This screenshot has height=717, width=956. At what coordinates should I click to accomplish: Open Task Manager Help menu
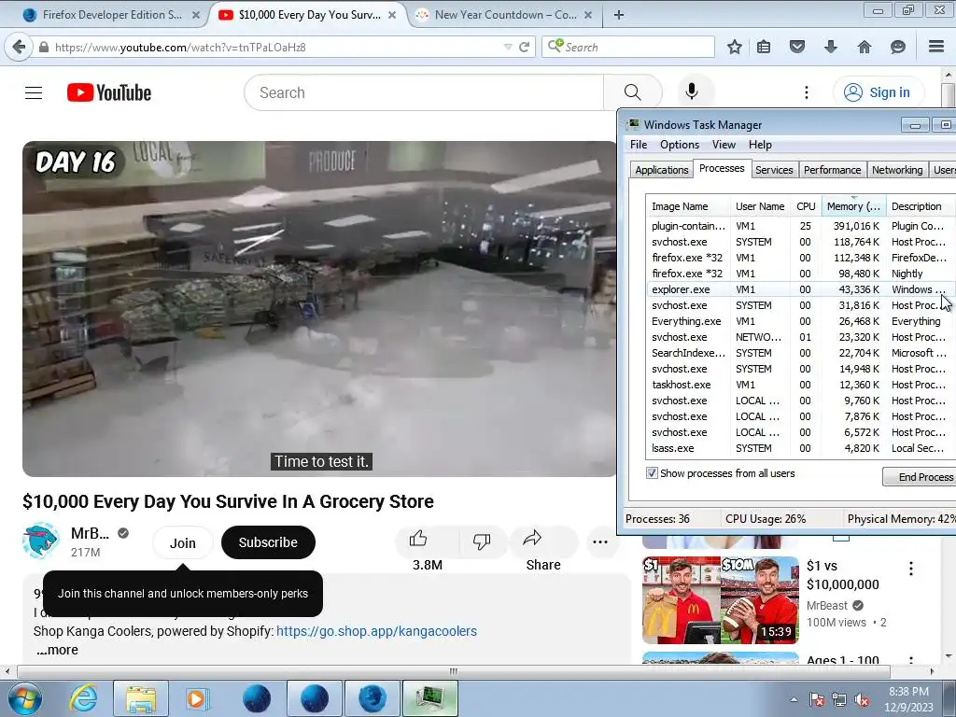pos(760,145)
